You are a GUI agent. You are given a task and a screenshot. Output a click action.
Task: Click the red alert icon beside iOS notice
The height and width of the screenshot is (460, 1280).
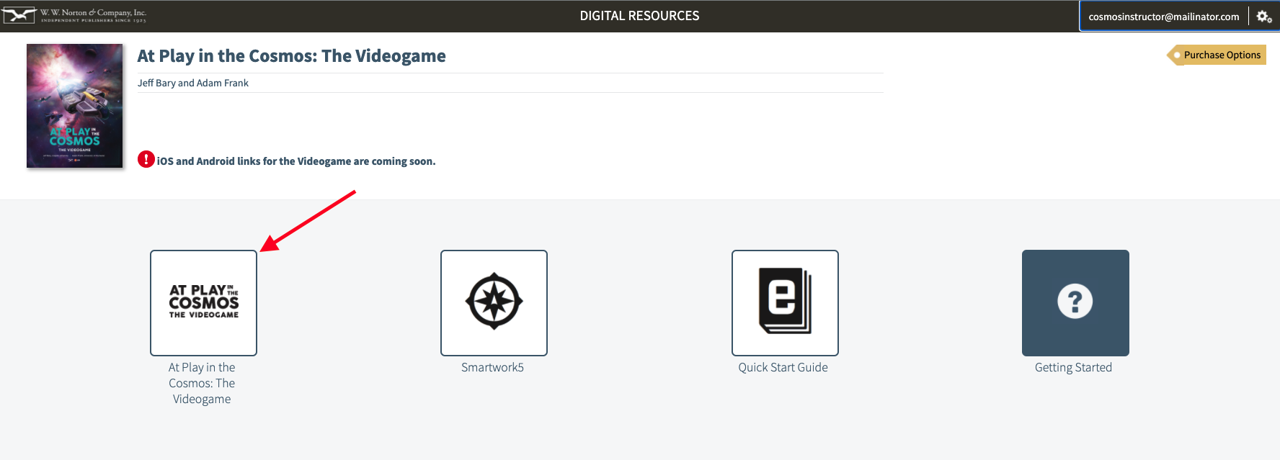coord(146,159)
